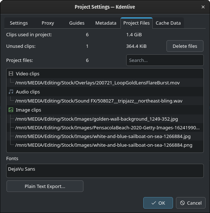The height and width of the screenshot is (213, 210).
Task: Open the Metadata tab
Action: (x=106, y=23)
